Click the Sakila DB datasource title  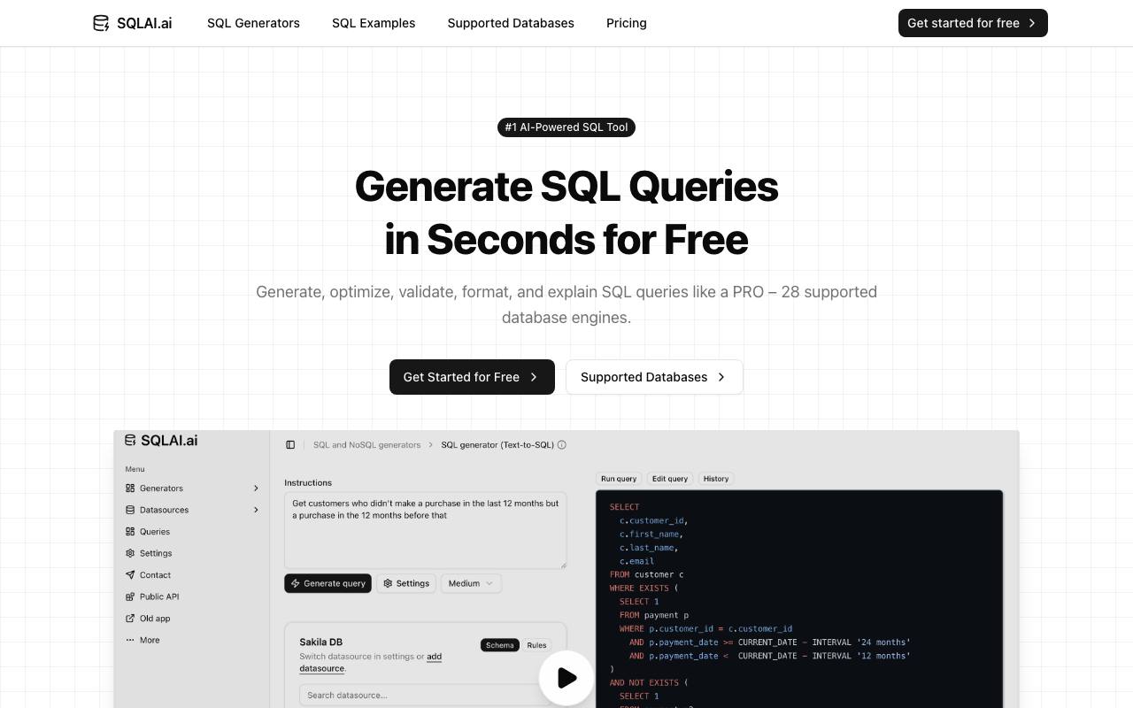coord(321,642)
